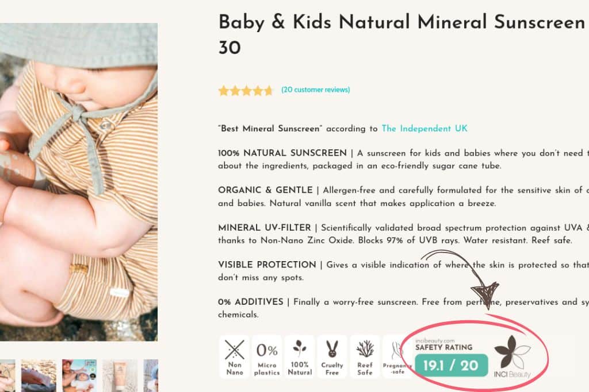
Task: Click the 19.1 / 20 safety rating badge
Action: (x=451, y=365)
